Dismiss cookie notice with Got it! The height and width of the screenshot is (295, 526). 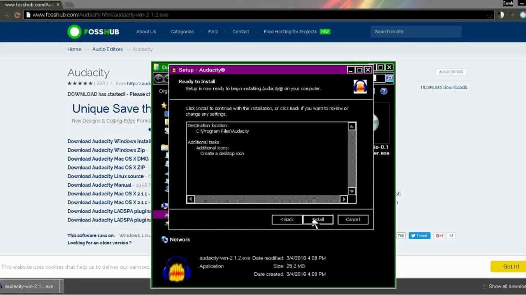511,267
